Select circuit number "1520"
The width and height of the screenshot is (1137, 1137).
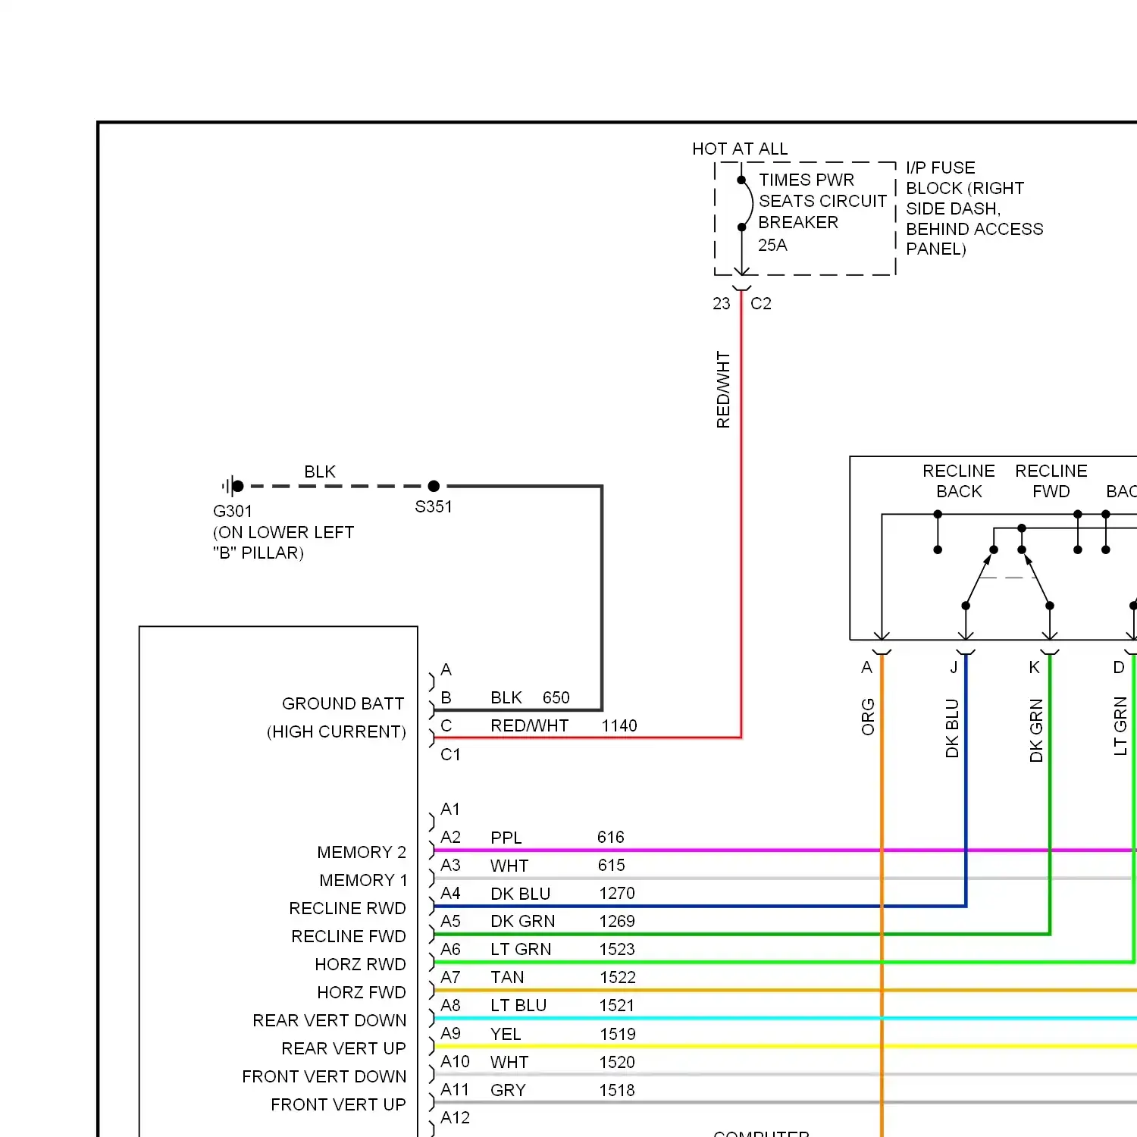point(617,1062)
